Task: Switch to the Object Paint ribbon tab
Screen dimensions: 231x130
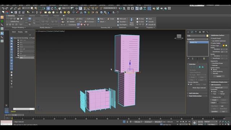Action: point(44,16)
